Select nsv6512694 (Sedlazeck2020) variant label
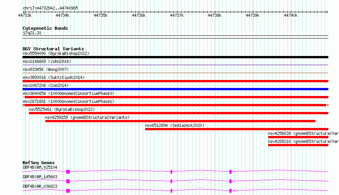Image resolution: width=339 pixels, height=195 pixels. pyautogui.click(x=174, y=125)
